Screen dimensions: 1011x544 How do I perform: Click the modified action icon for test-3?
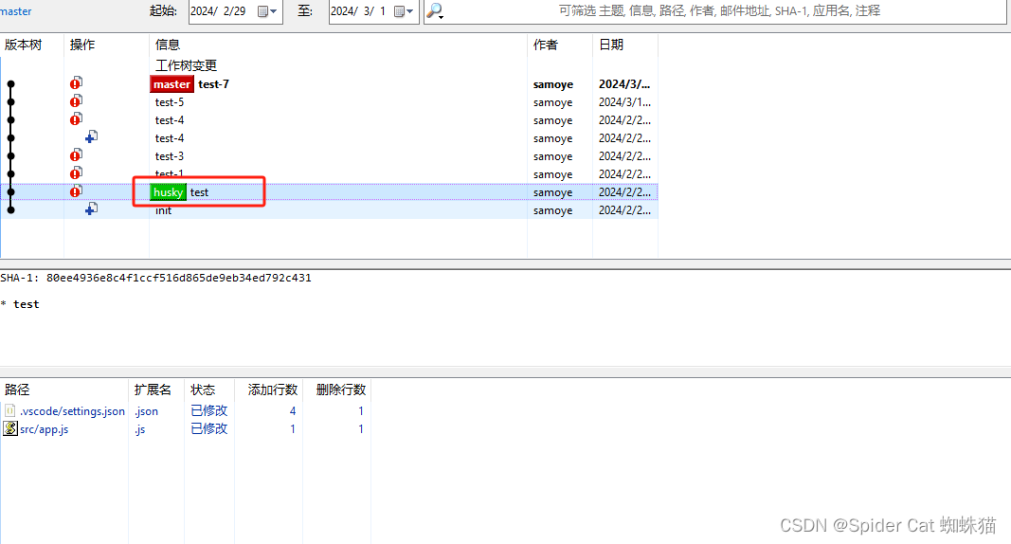76,155
